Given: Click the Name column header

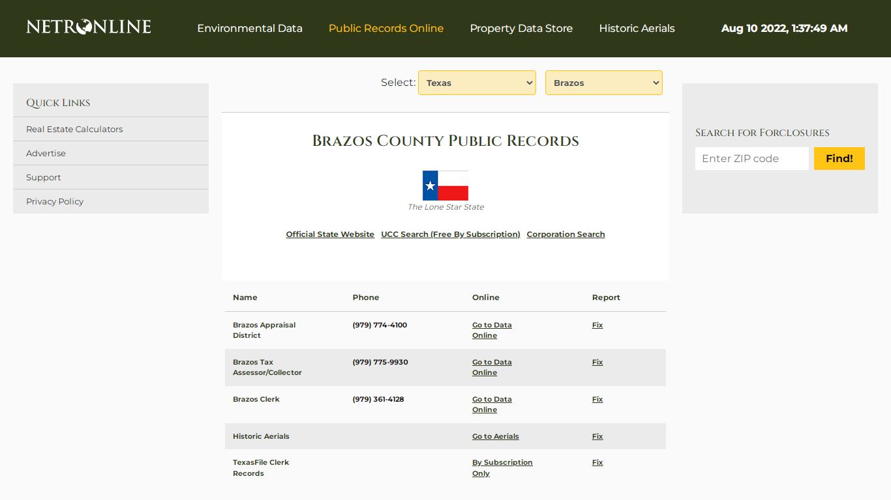Looking at the screenshot, I should pyautogui.click(x=245, y=298).
